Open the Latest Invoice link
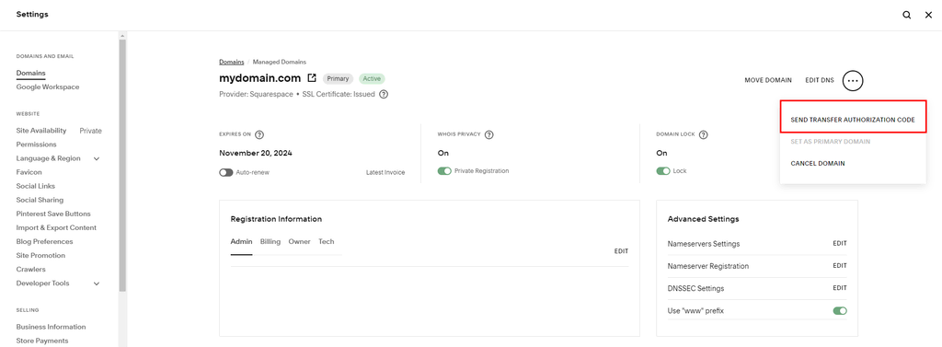Screen dimensions: 942x347 (385, 173)
